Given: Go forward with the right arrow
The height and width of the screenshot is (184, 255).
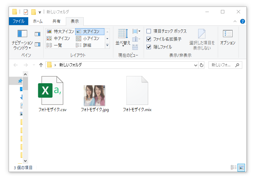Looking at the screenshot, I should 26,65.
